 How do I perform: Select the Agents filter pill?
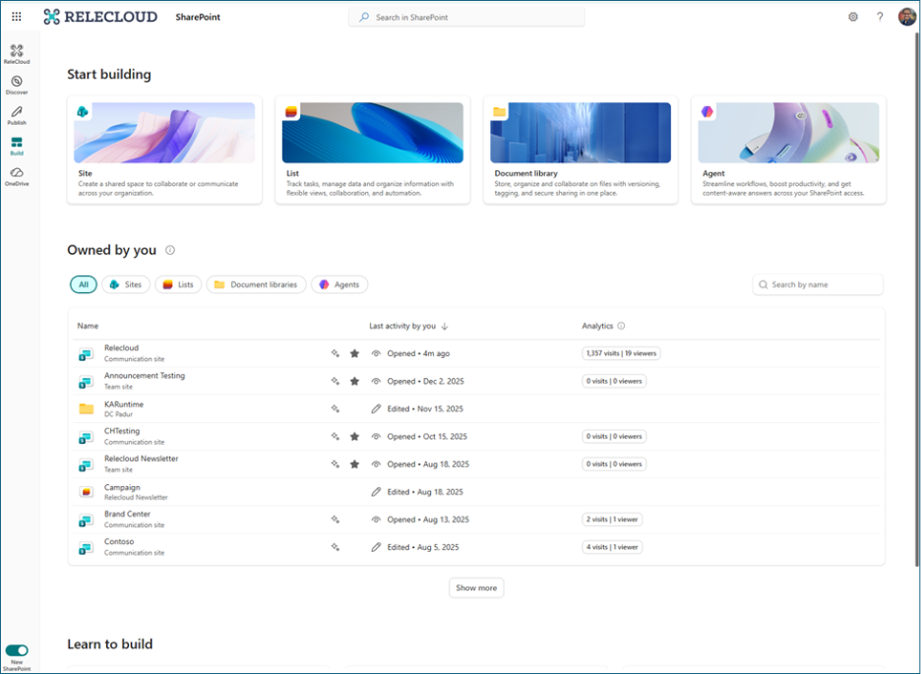[x=339, y=284]
